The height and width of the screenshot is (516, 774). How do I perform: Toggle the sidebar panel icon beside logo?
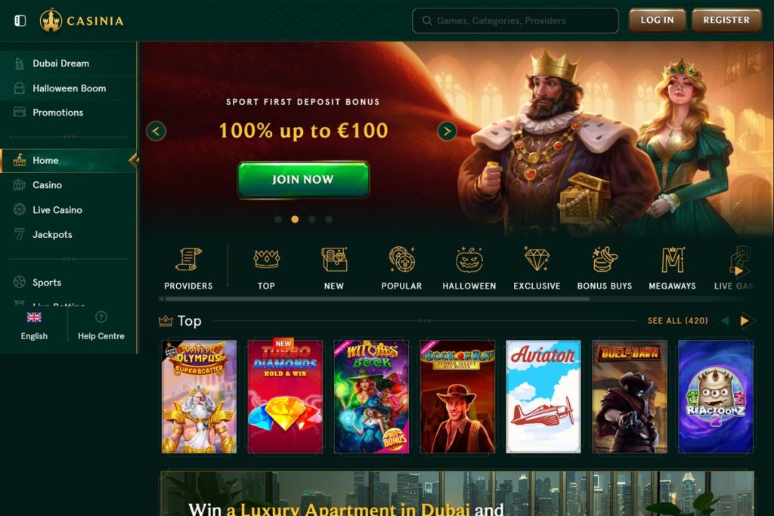tap(20, 20)
